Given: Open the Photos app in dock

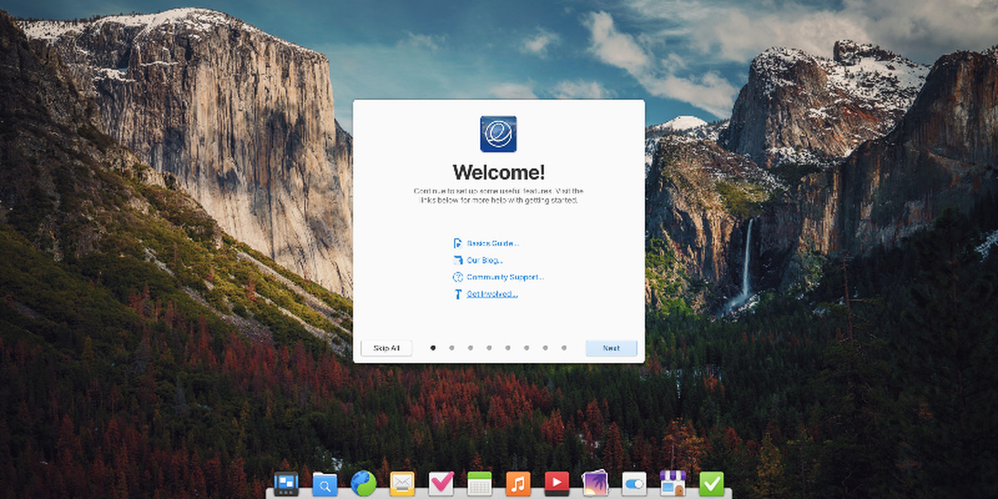Looking at the screenshot, I should pos(595,483).
